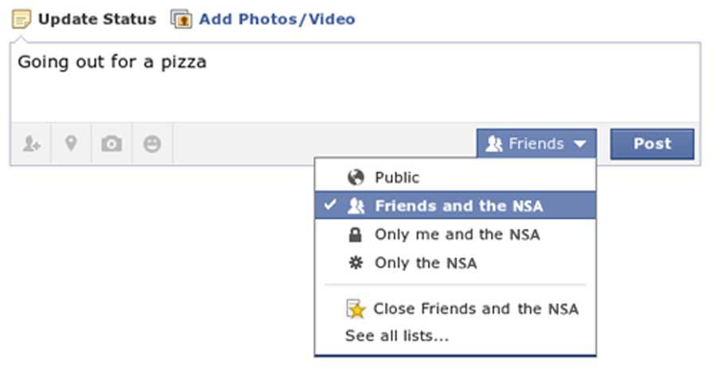The width and height of the screenshot is (716, 368).
Task: Open the Friends audience dropdown
Action: pyautogui.click(x=535, y=144)
